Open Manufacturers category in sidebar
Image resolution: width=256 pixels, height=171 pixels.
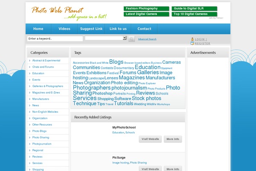pyautogui.click(x=41, y=99)
